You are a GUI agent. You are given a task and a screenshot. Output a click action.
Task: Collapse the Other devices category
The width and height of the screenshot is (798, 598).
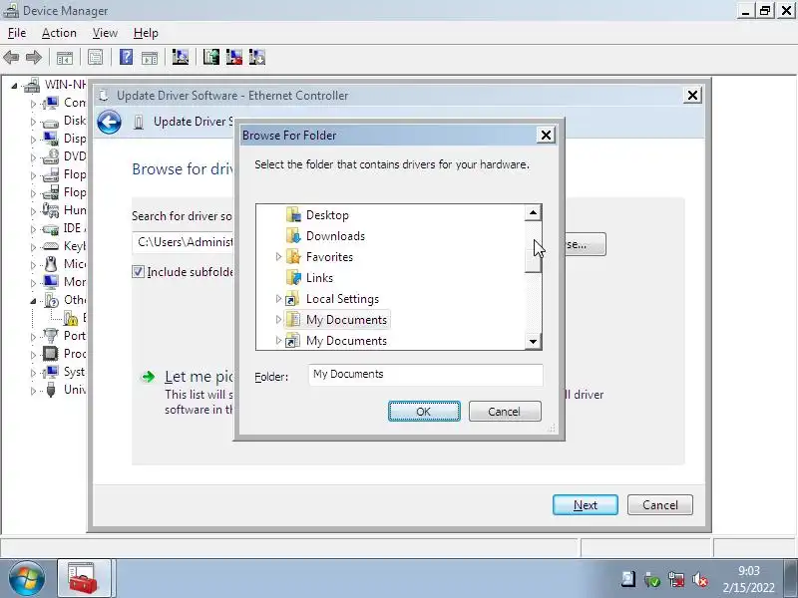click(33, 301)
